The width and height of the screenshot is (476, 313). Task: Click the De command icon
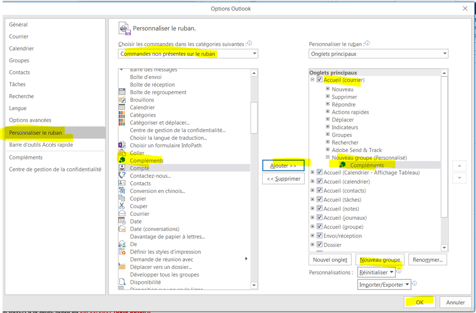[122, 244]
